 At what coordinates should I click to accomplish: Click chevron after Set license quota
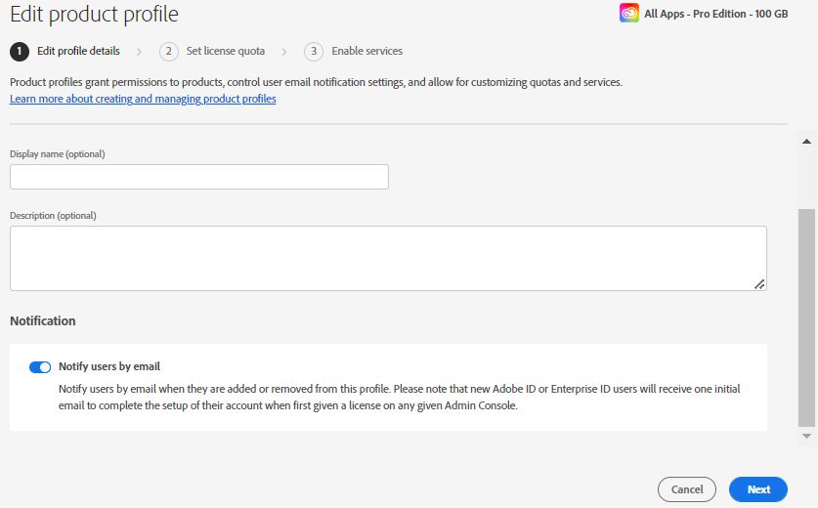click(284, 51)
